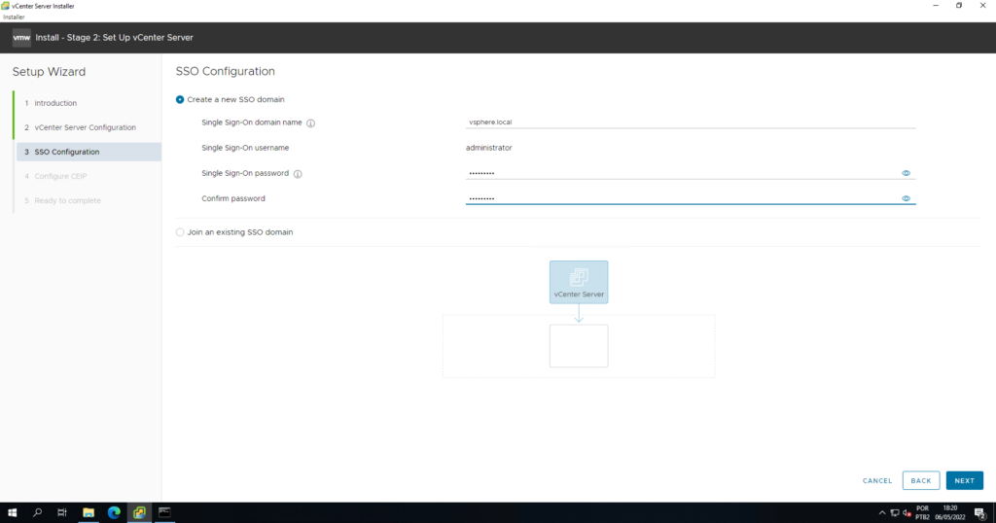996x523 pixels.
Task: Click the POR PTB2 language indicator
Action: click(922, 513)
